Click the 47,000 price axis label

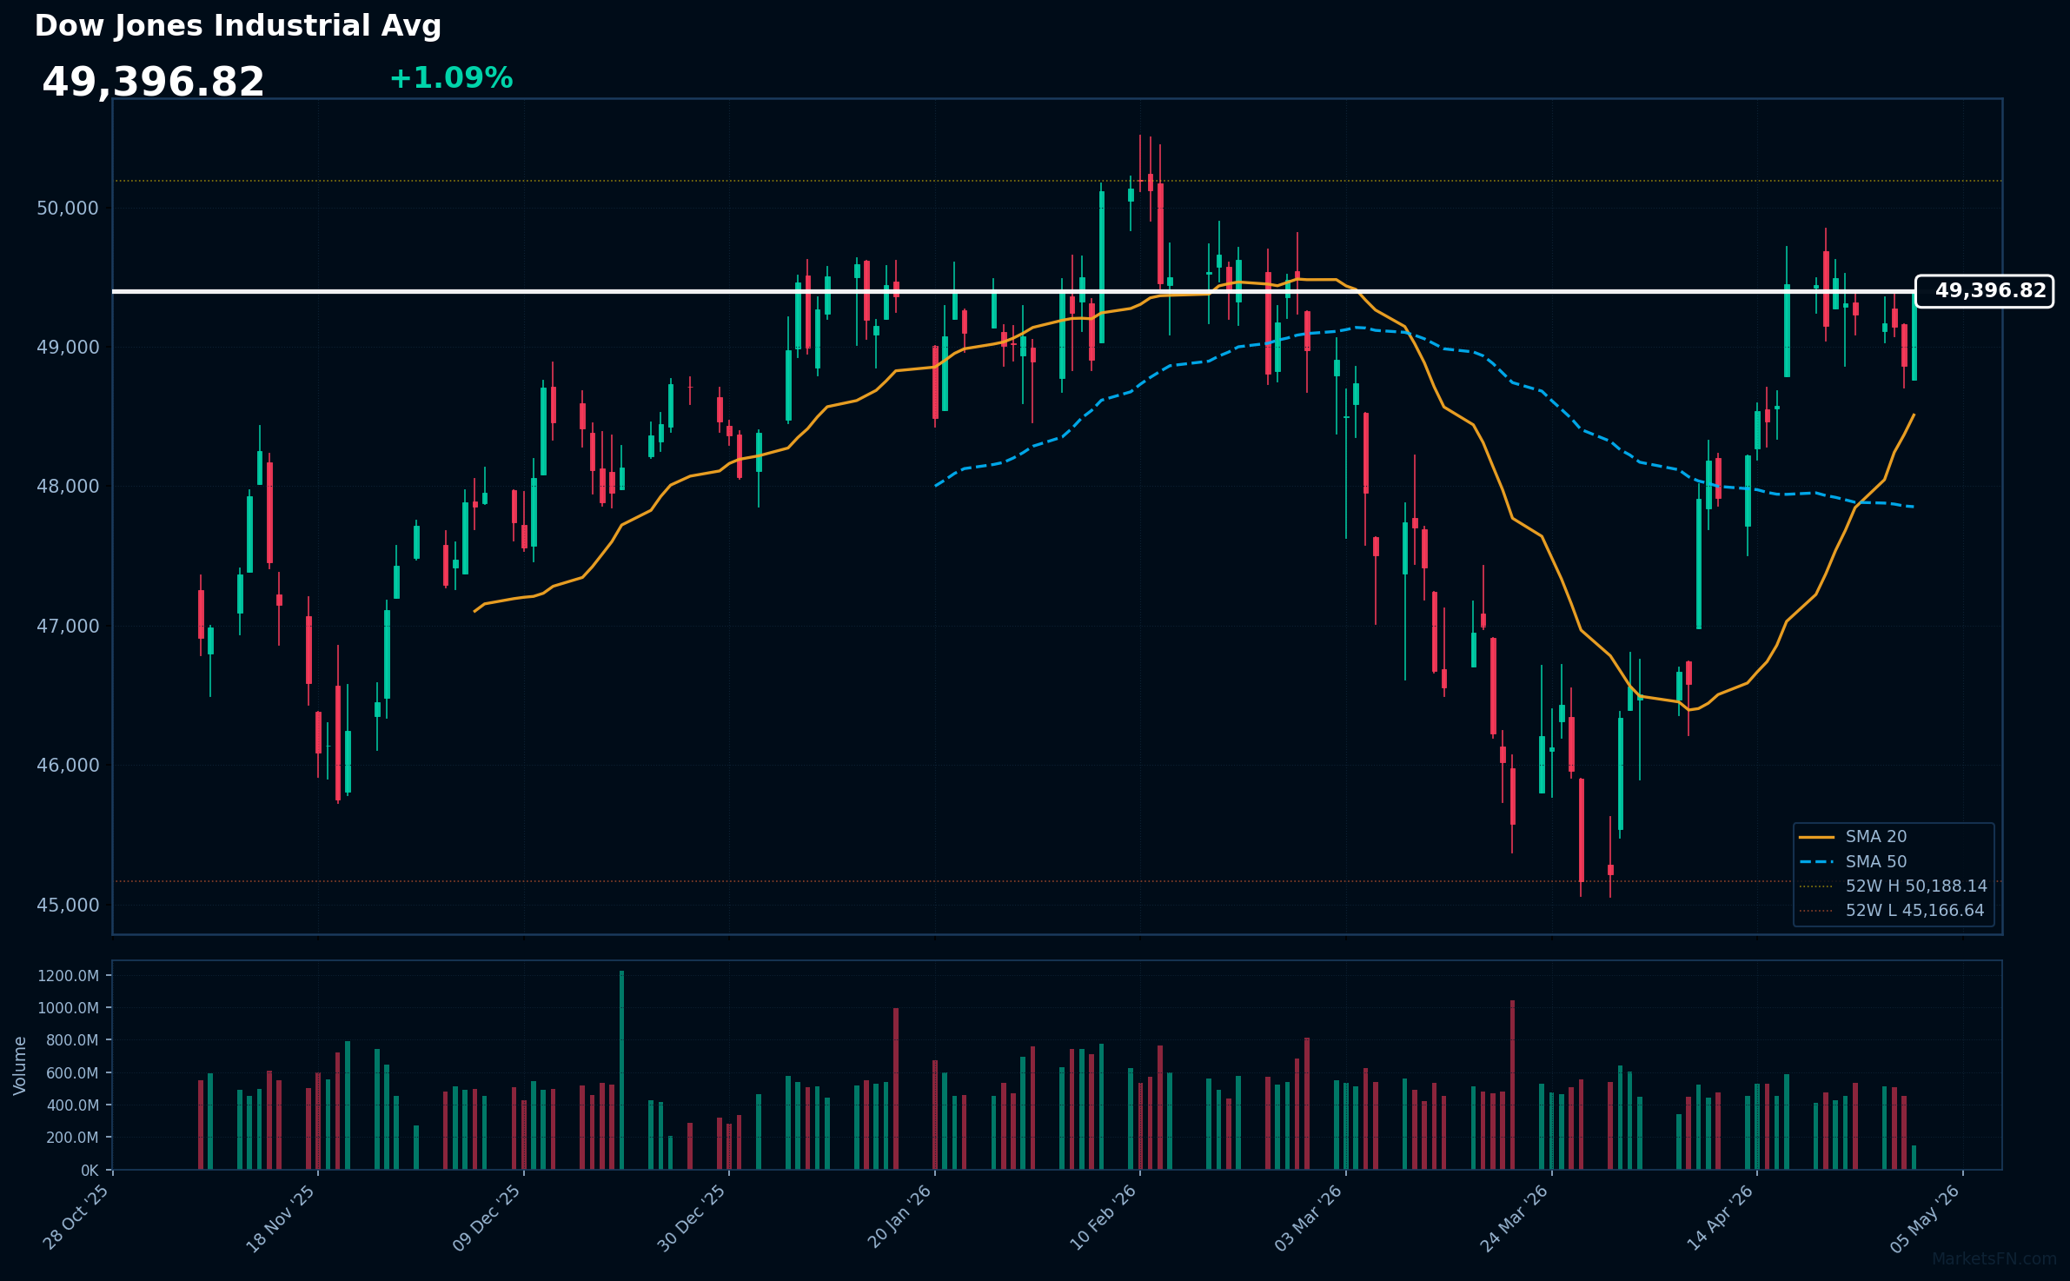(68, 627)
